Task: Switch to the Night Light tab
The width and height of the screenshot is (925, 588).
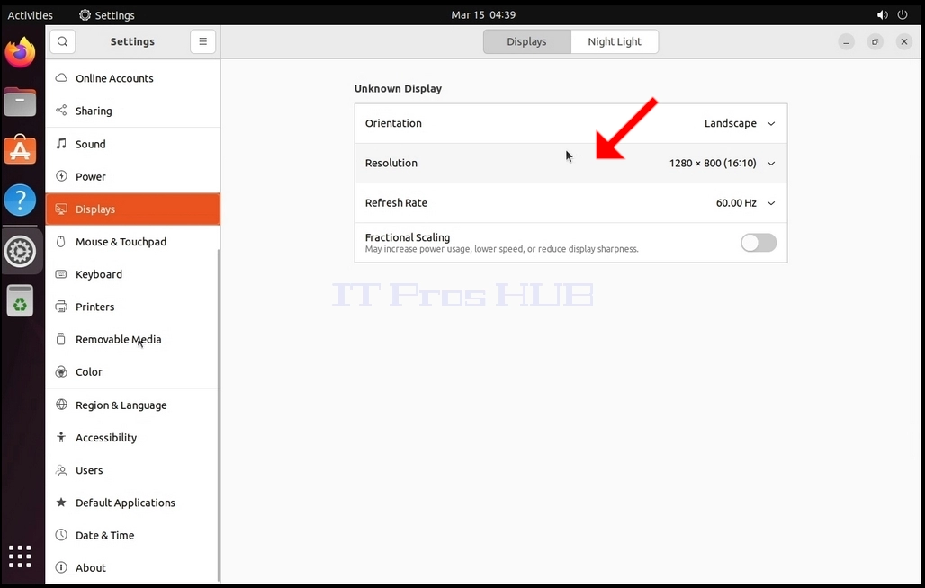Action: [614, 42]
